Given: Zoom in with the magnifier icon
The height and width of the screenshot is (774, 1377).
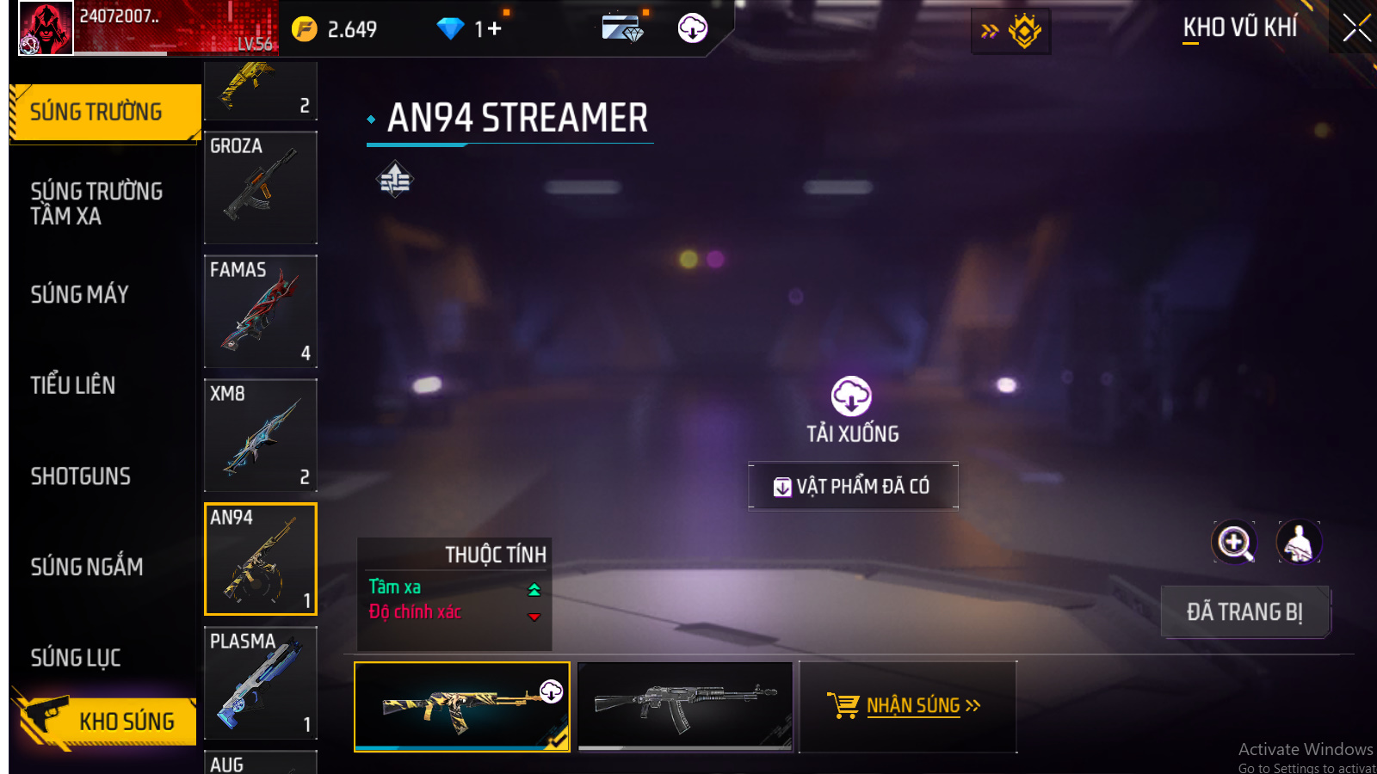Looking at the screenshot, I should coord(1234,543).
